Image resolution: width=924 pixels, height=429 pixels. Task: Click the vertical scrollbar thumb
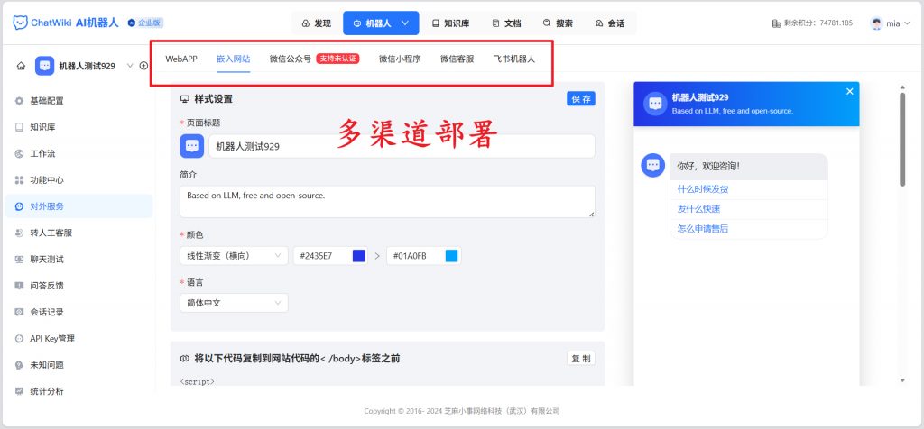(x=902, y=140)
